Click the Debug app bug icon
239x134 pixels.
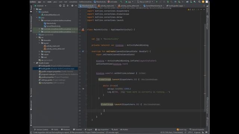coord(168,2)
